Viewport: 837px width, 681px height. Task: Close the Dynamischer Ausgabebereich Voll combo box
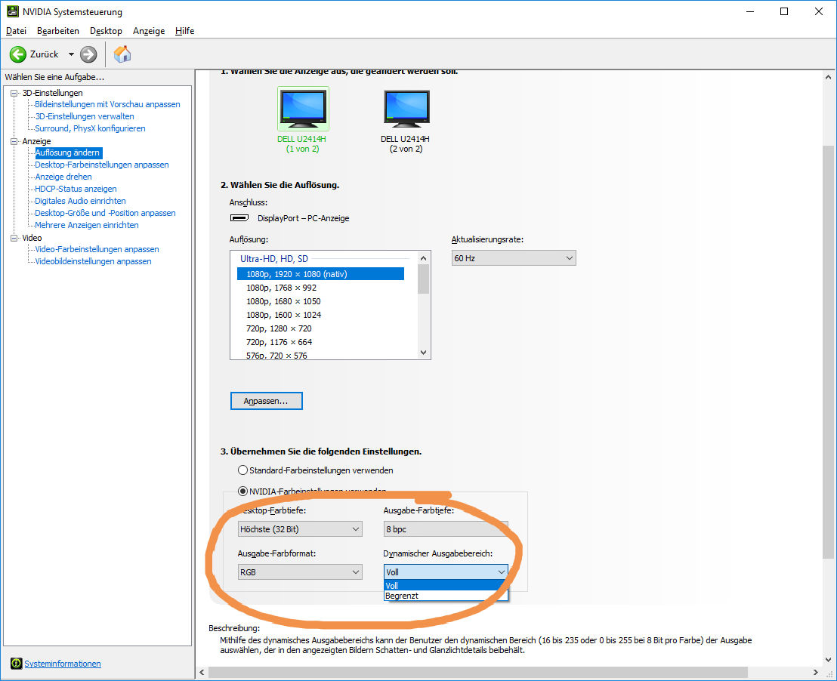(x=446, y=572)
